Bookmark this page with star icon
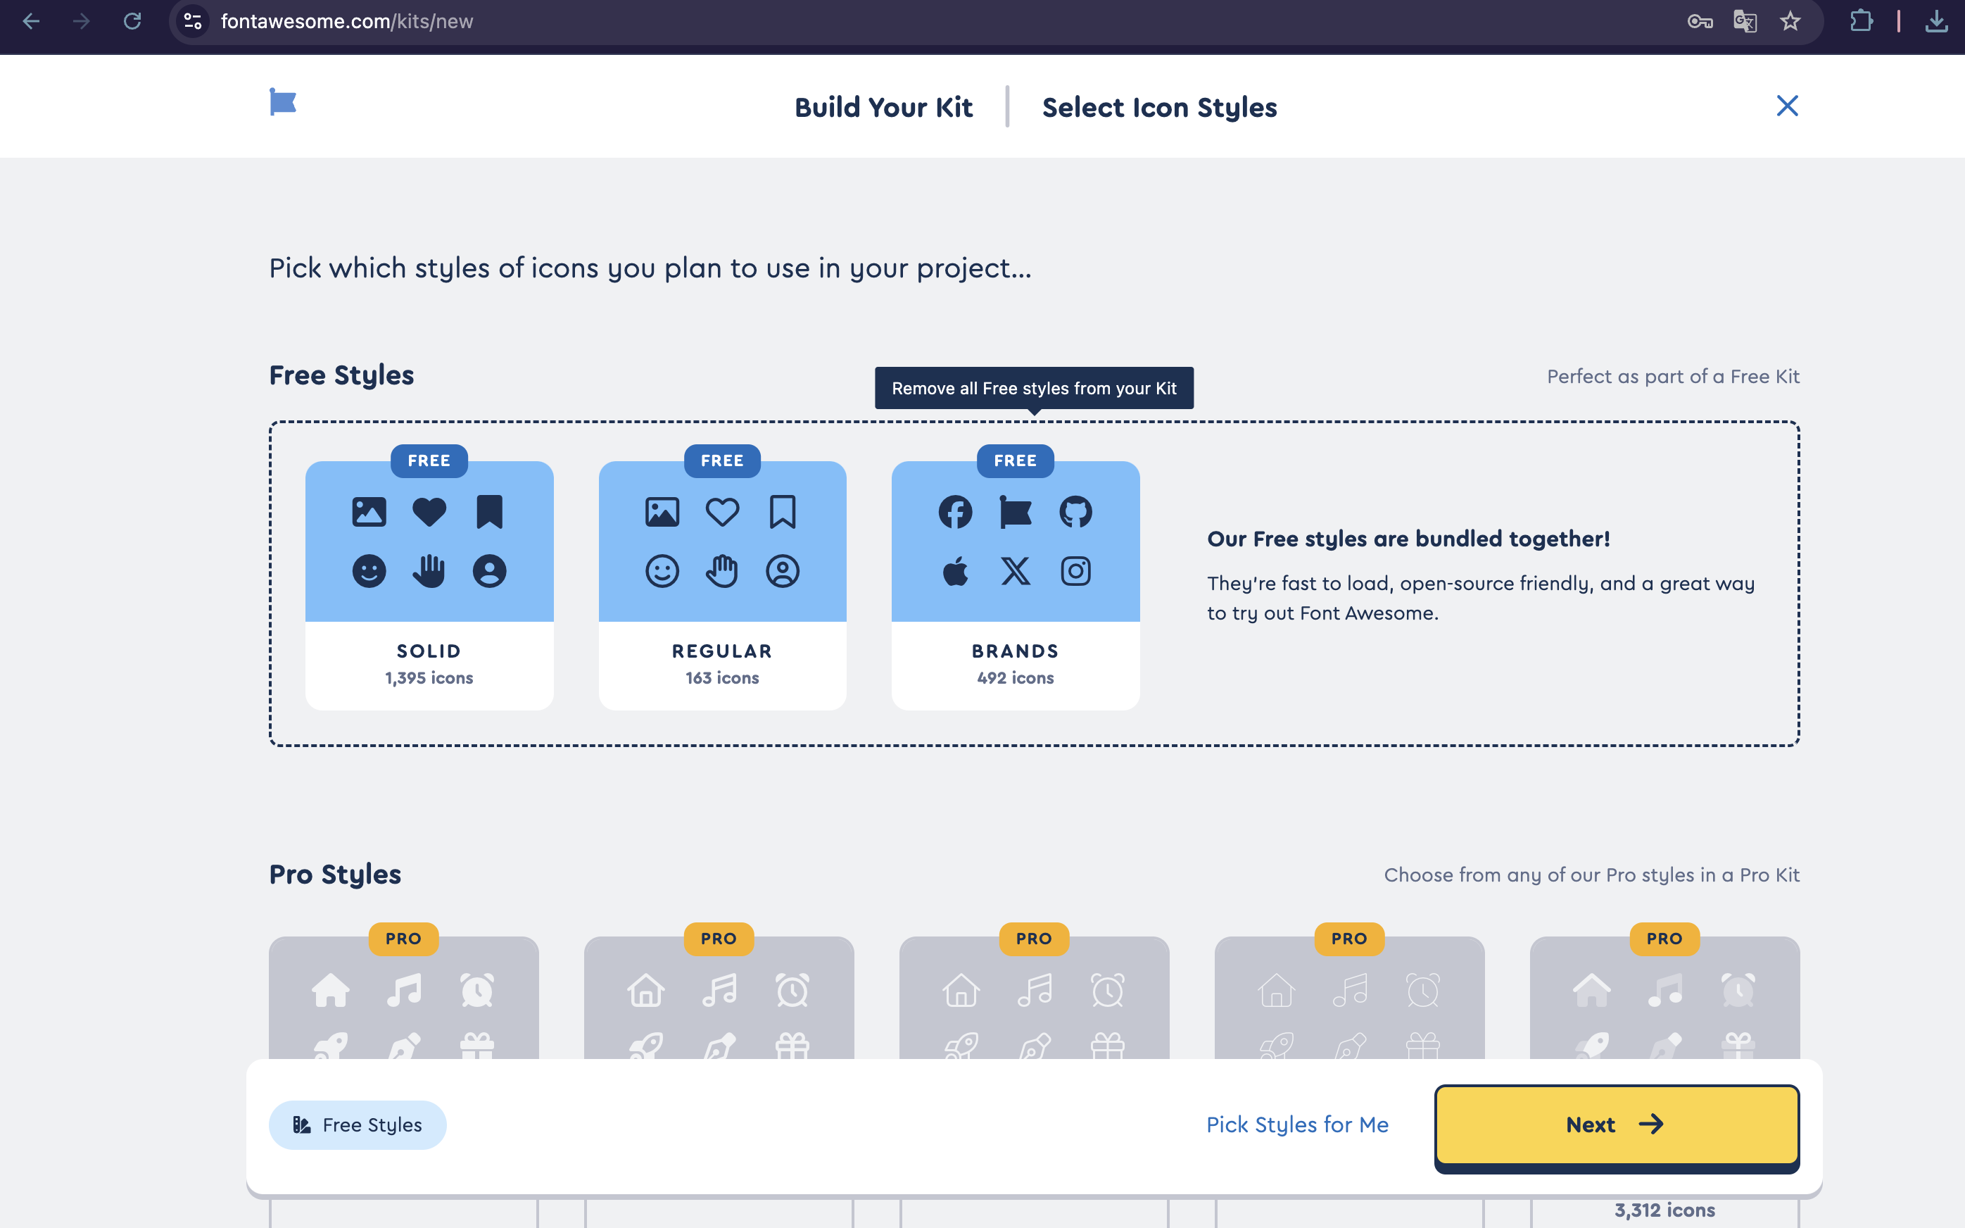Screen dimensions: 1965x1228 [x=1790, y=21]
